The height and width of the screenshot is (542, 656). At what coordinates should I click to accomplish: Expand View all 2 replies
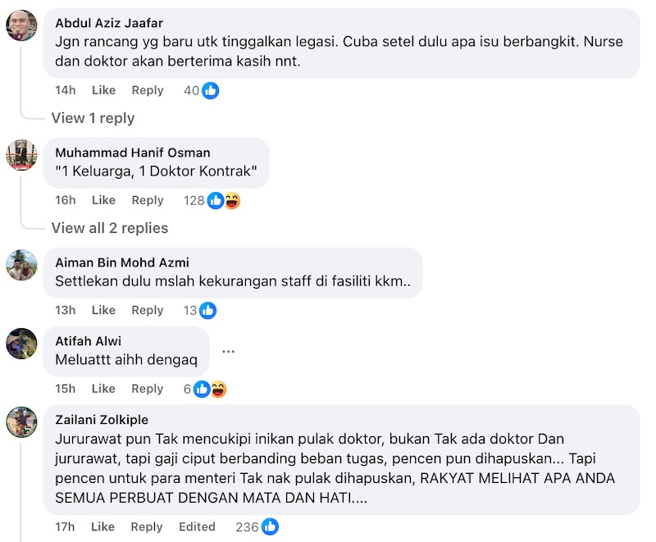click(110, 228)
